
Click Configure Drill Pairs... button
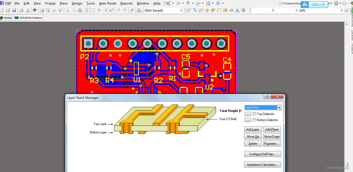[263, 154]
